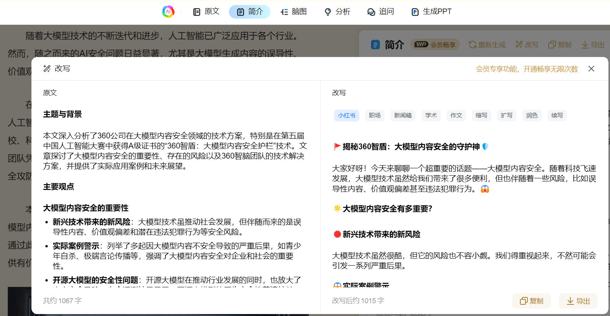This screenshot has height=316, width=610.
Task: Click the 实际案例警示 bullet in original text
Action: click(76, 246)
